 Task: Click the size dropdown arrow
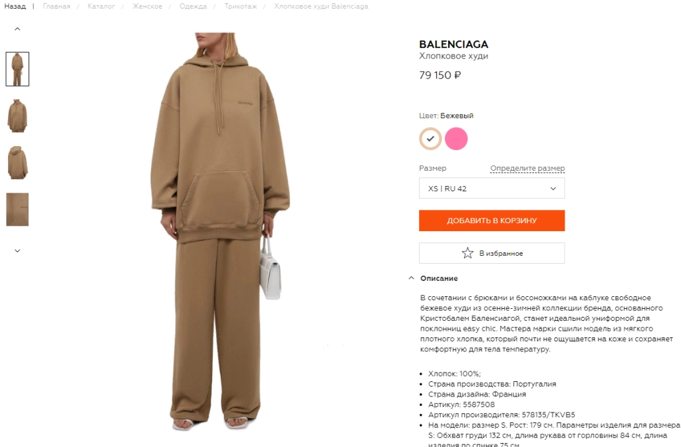pyautogui.click(x=553, y=189)
